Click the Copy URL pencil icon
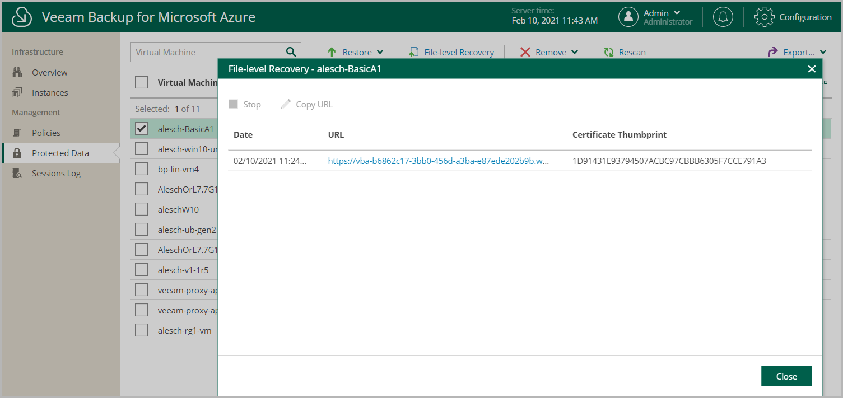843x398 pixels. [x=286, y=104]
